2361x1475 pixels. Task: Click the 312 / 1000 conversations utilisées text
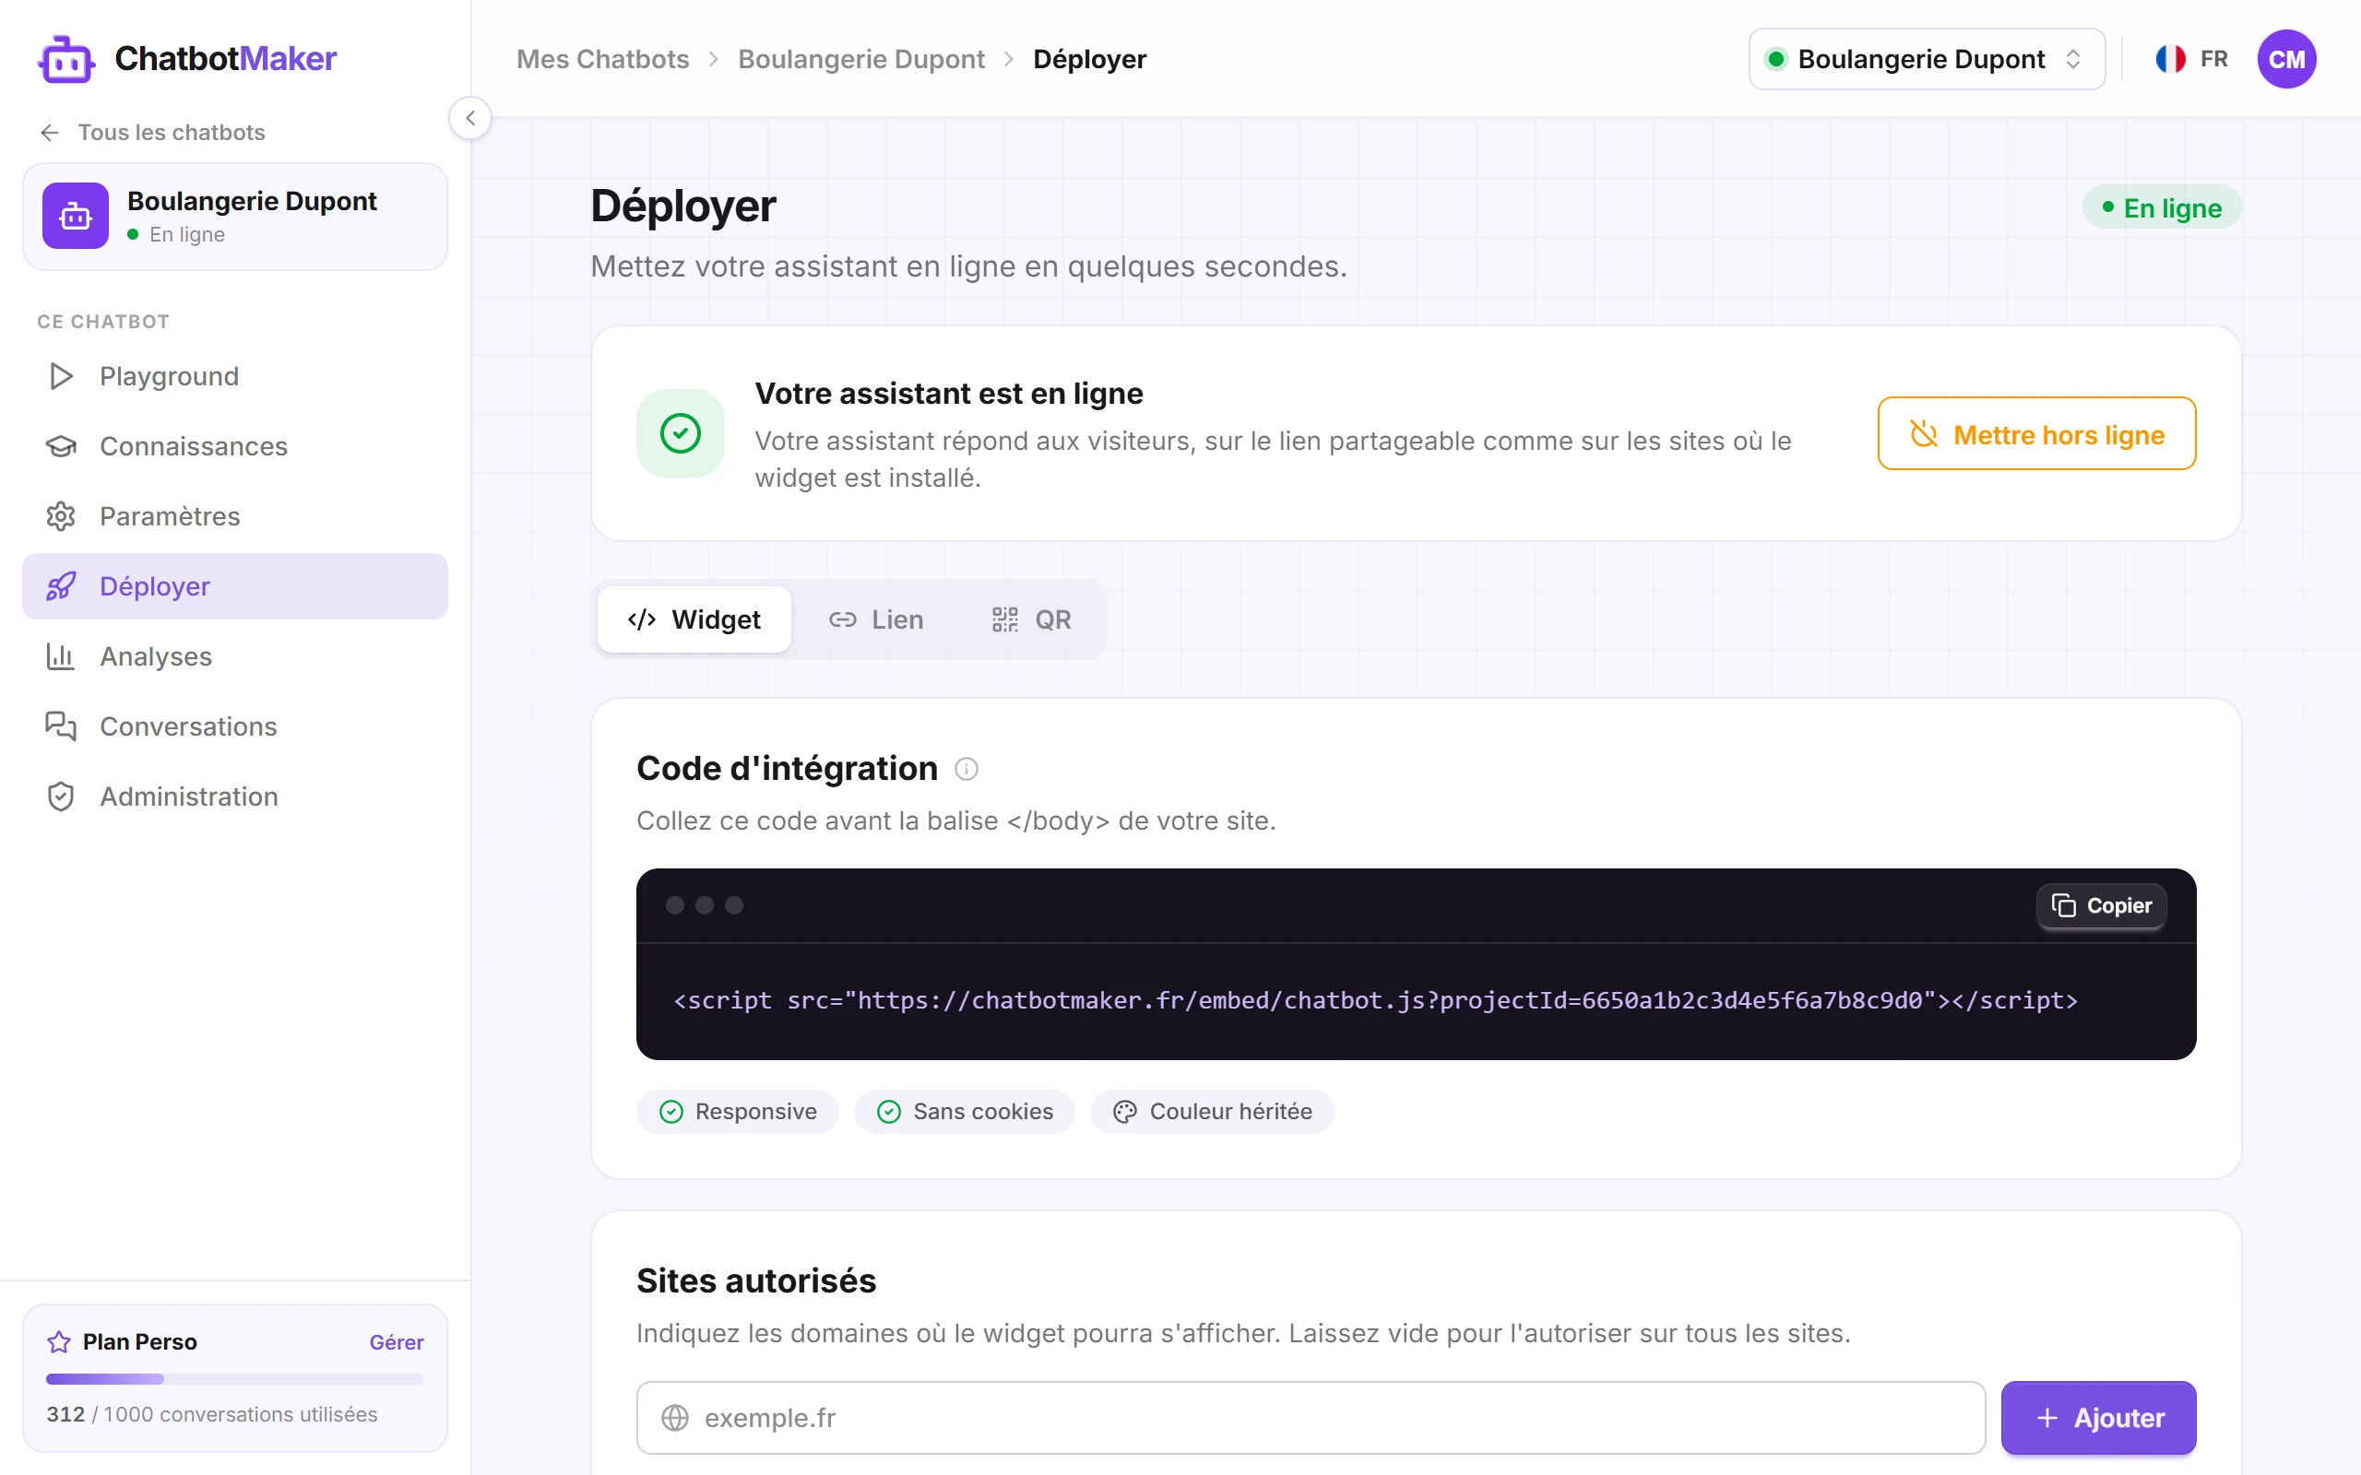[x=212, y=1414]
